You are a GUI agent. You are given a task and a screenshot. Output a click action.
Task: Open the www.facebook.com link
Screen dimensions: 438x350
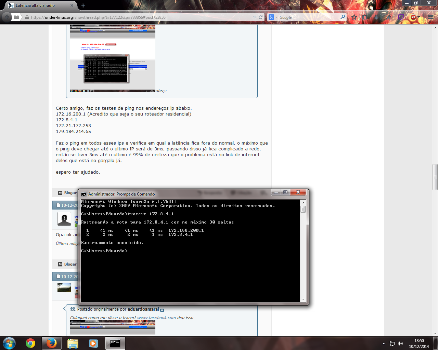coord(156,318)
